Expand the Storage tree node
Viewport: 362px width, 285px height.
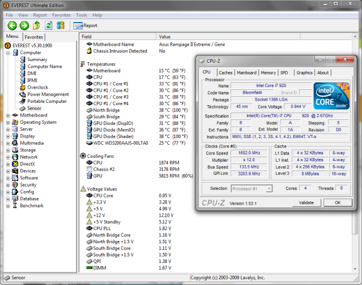pyautogui.click(x=8, y=150)
